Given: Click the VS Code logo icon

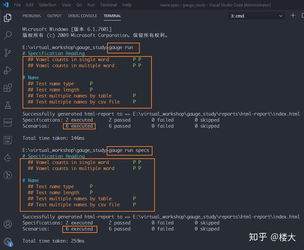Looking at the screenshot, I should (6, 5).
